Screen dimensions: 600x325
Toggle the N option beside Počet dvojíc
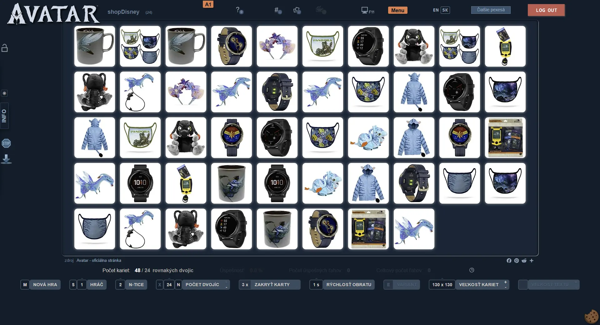pos(178,285)
